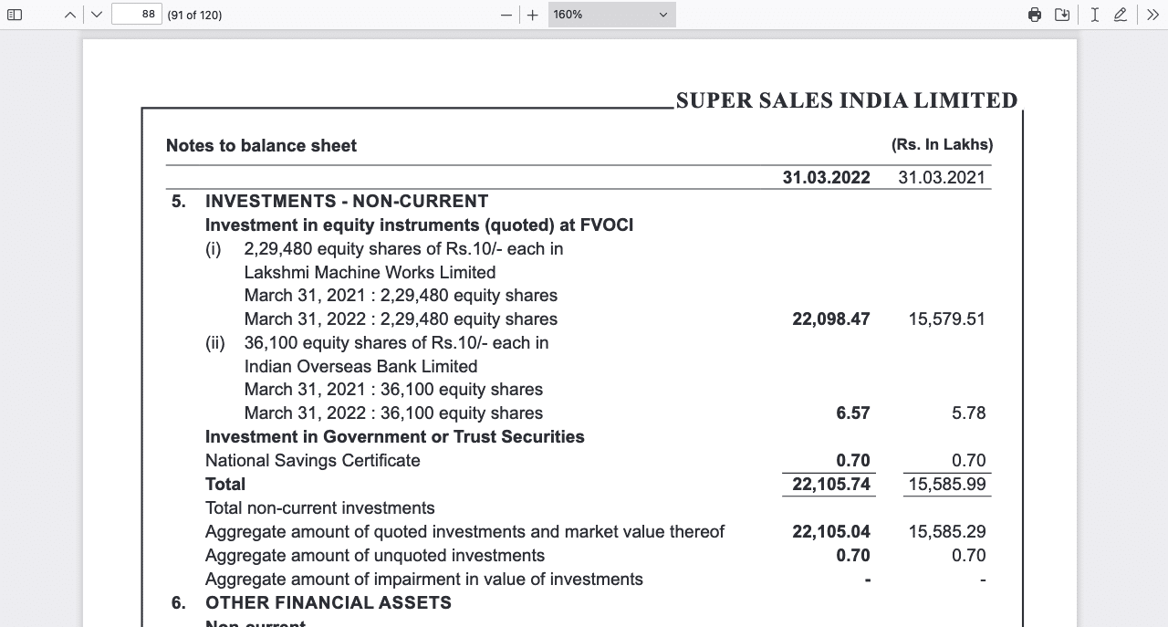Click "Lakshmi Machine Works Limited" text
Viewport: 1168px width, 627px height.
tap(370, 272)
